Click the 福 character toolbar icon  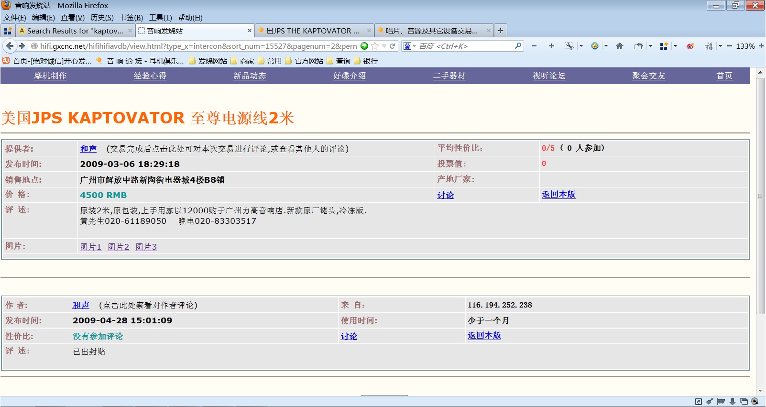click(709, 46)
